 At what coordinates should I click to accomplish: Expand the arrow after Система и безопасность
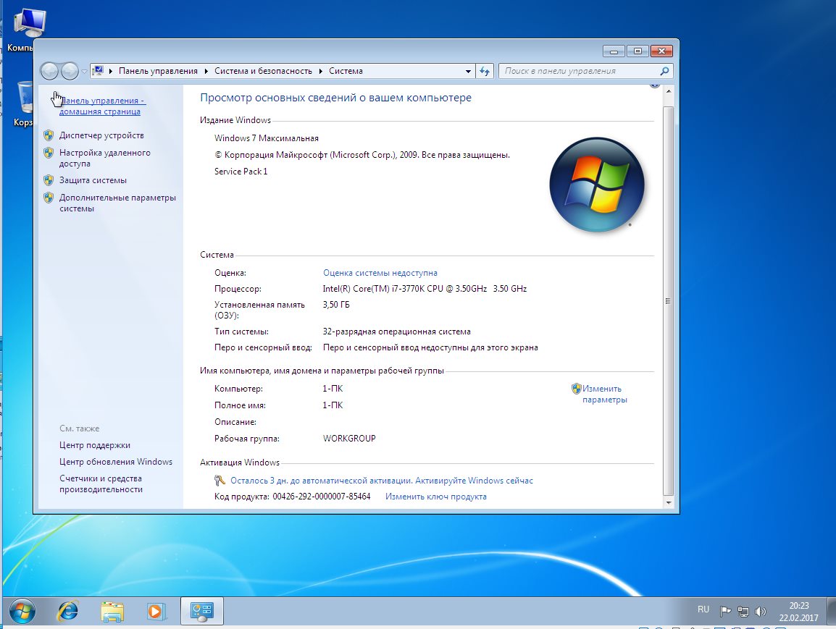pyautogui.click(x=320, y=71)
